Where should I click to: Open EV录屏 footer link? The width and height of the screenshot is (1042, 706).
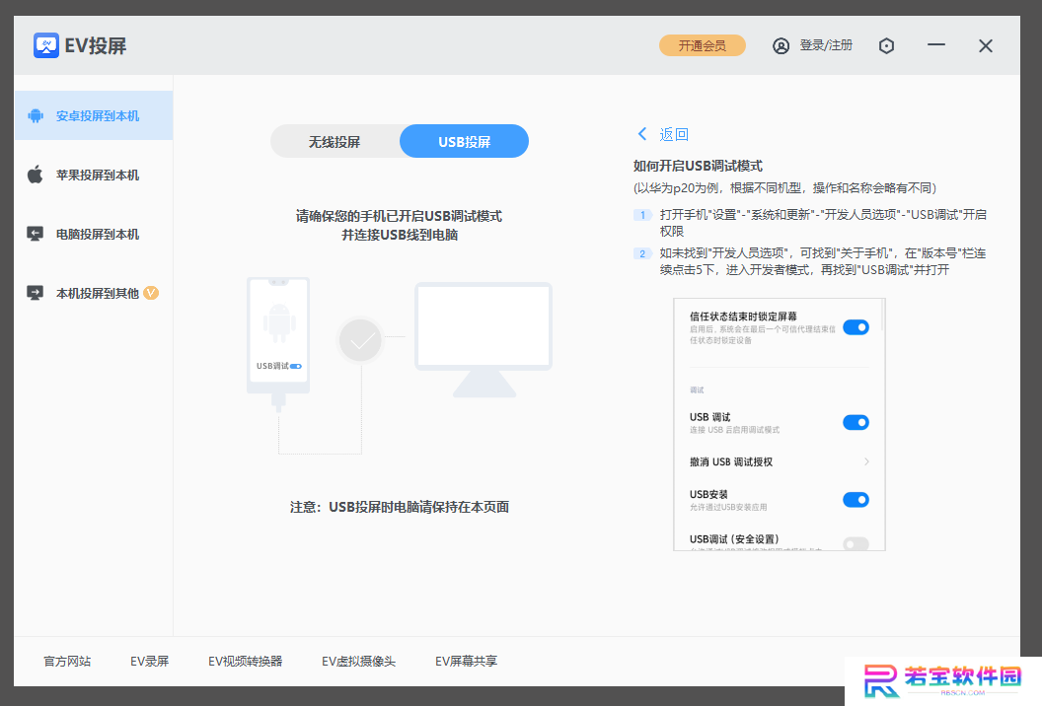click(x=150, y=661)
